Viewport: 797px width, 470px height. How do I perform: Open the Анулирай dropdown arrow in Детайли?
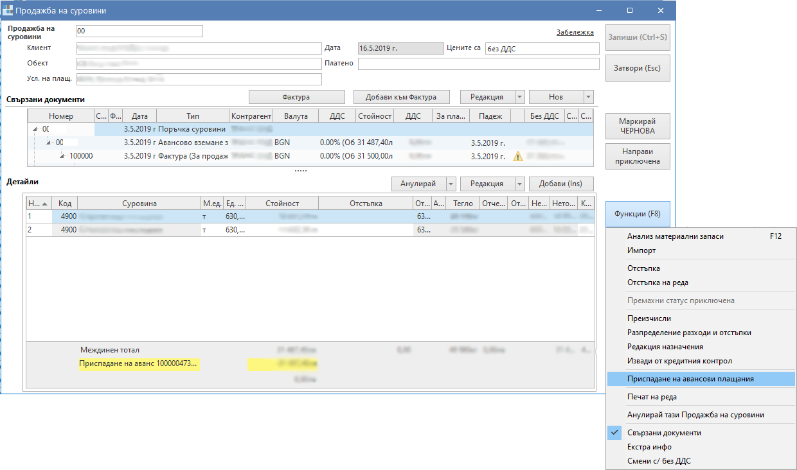[450, 184]
